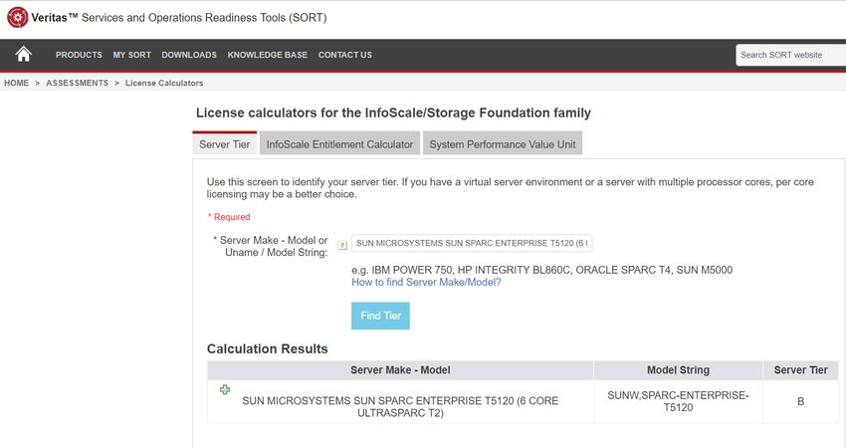Viewport: 846px width, 448px height.
Task: Open the CONTACT US menu item
Action: tap(345, 55)
